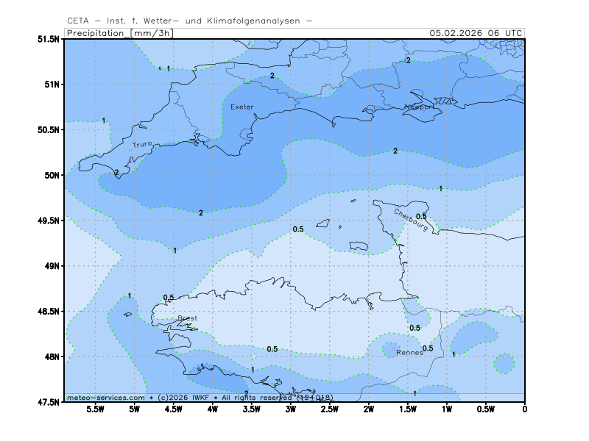
Task: Click the Newport city label
Action: [418, 107]
